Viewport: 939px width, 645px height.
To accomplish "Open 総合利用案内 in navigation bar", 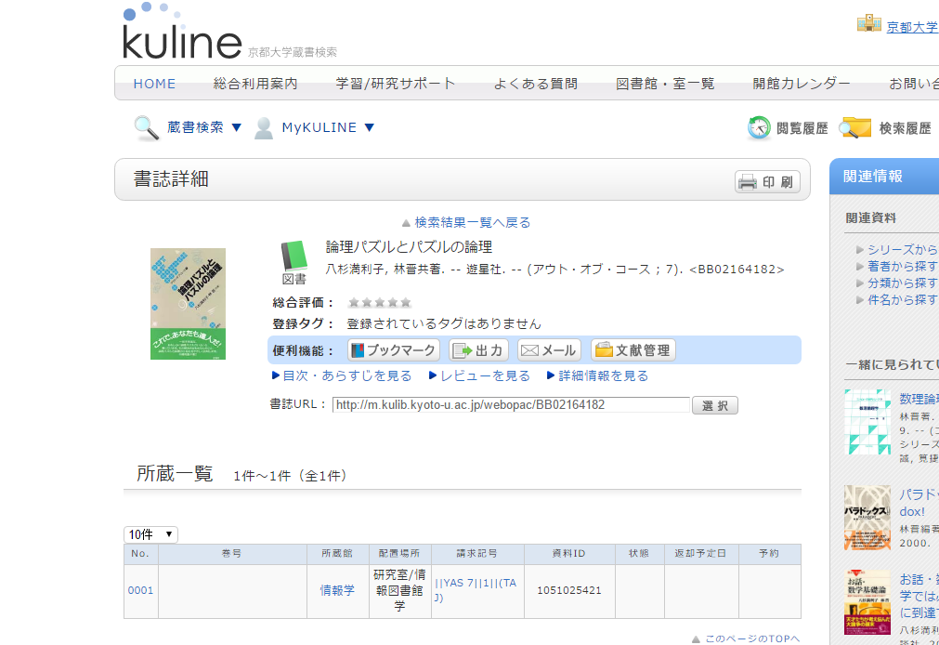I will (x=255, y=84).
